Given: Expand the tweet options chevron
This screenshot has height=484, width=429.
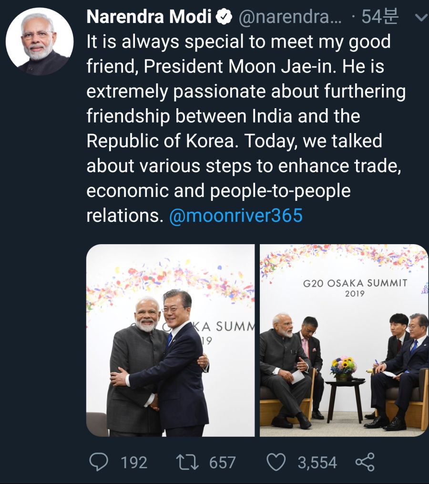Looking at the screenshot, I should click(420, 18).
